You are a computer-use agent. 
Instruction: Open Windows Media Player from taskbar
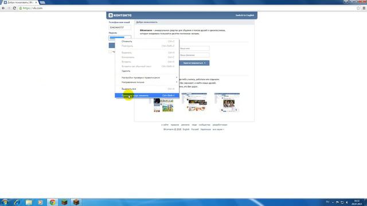coord(40,202)
